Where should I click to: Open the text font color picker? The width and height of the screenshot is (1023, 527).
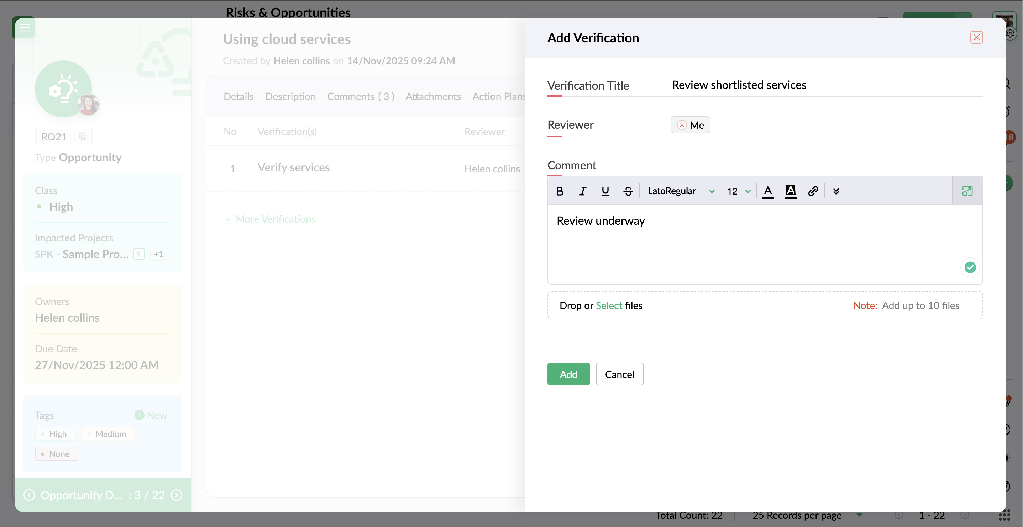767,191
